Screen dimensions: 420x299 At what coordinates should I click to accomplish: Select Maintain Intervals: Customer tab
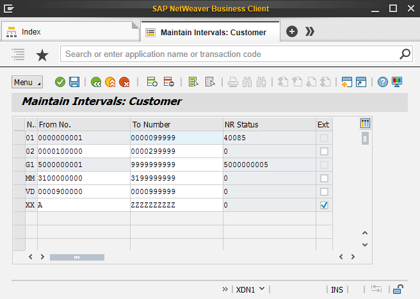pos(211,32)
